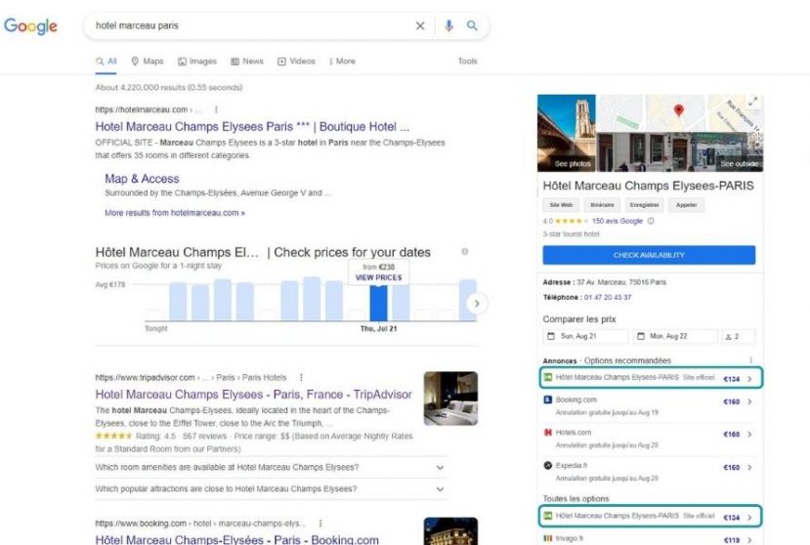Screen dimensions: 810x545
Task: Click the arrow on the Hotels.com row
Action: click(749, 435)
